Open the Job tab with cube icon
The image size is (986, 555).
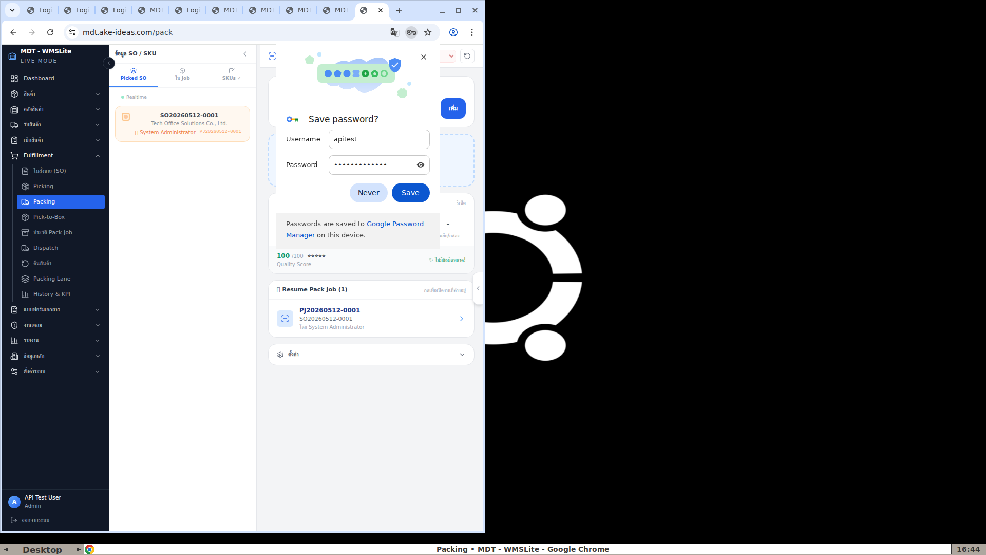point(182,75)
